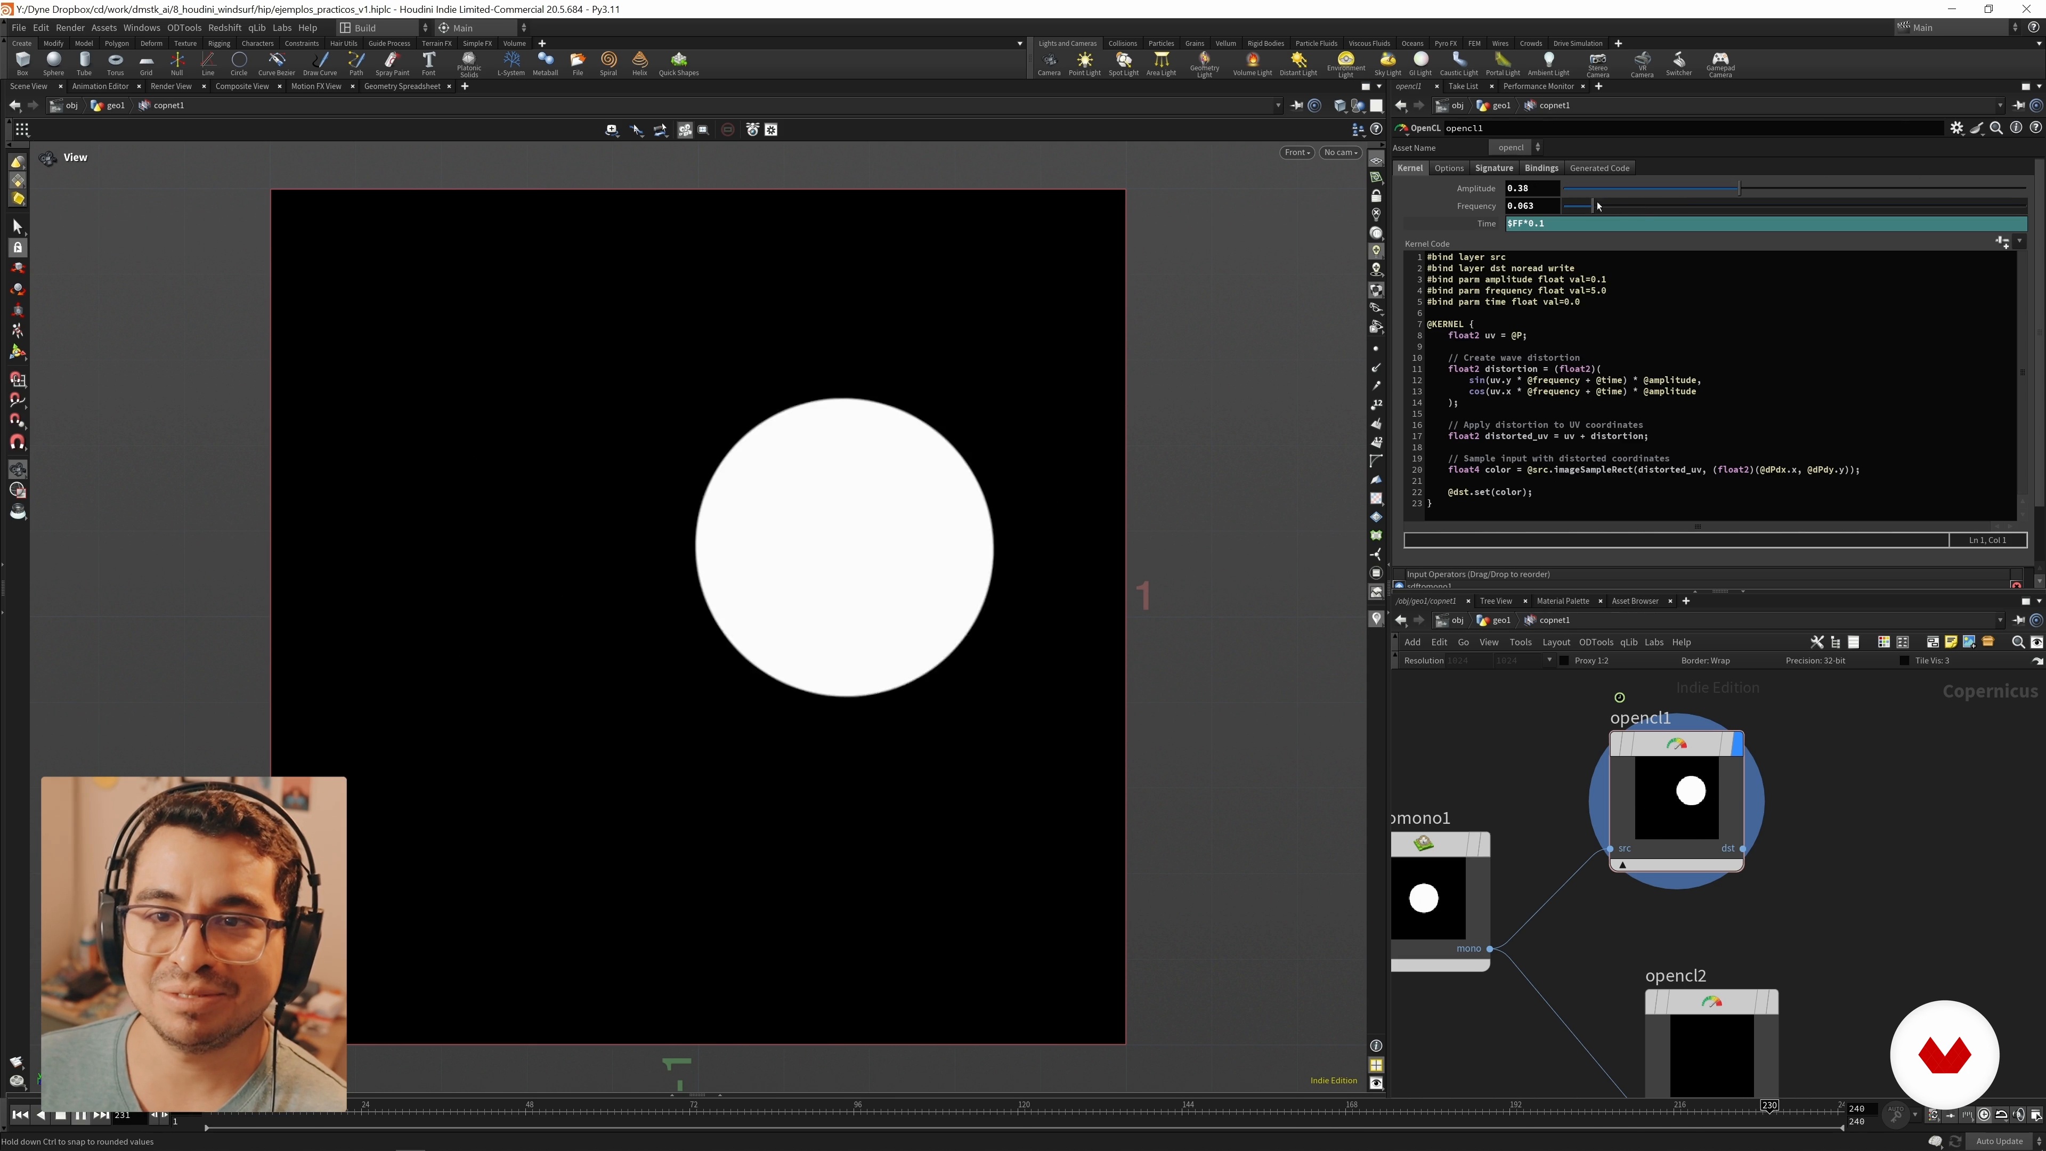Switch to the Bindings tab
Screen dimensions: 2046x1151
pyautogui.click(x=1541, y=168)
